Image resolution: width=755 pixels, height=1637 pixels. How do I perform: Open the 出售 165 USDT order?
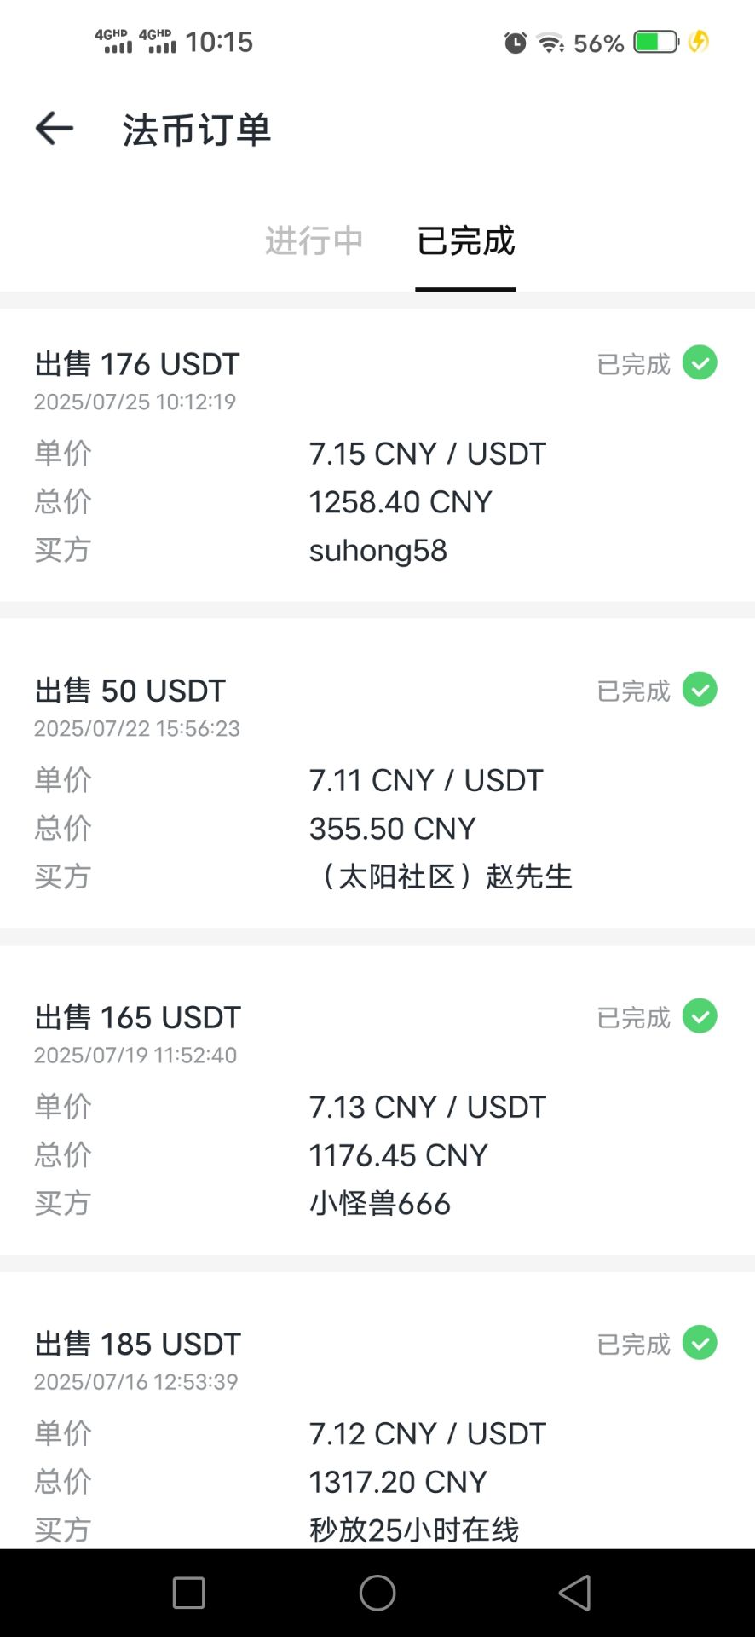[x=377, y=1108]
